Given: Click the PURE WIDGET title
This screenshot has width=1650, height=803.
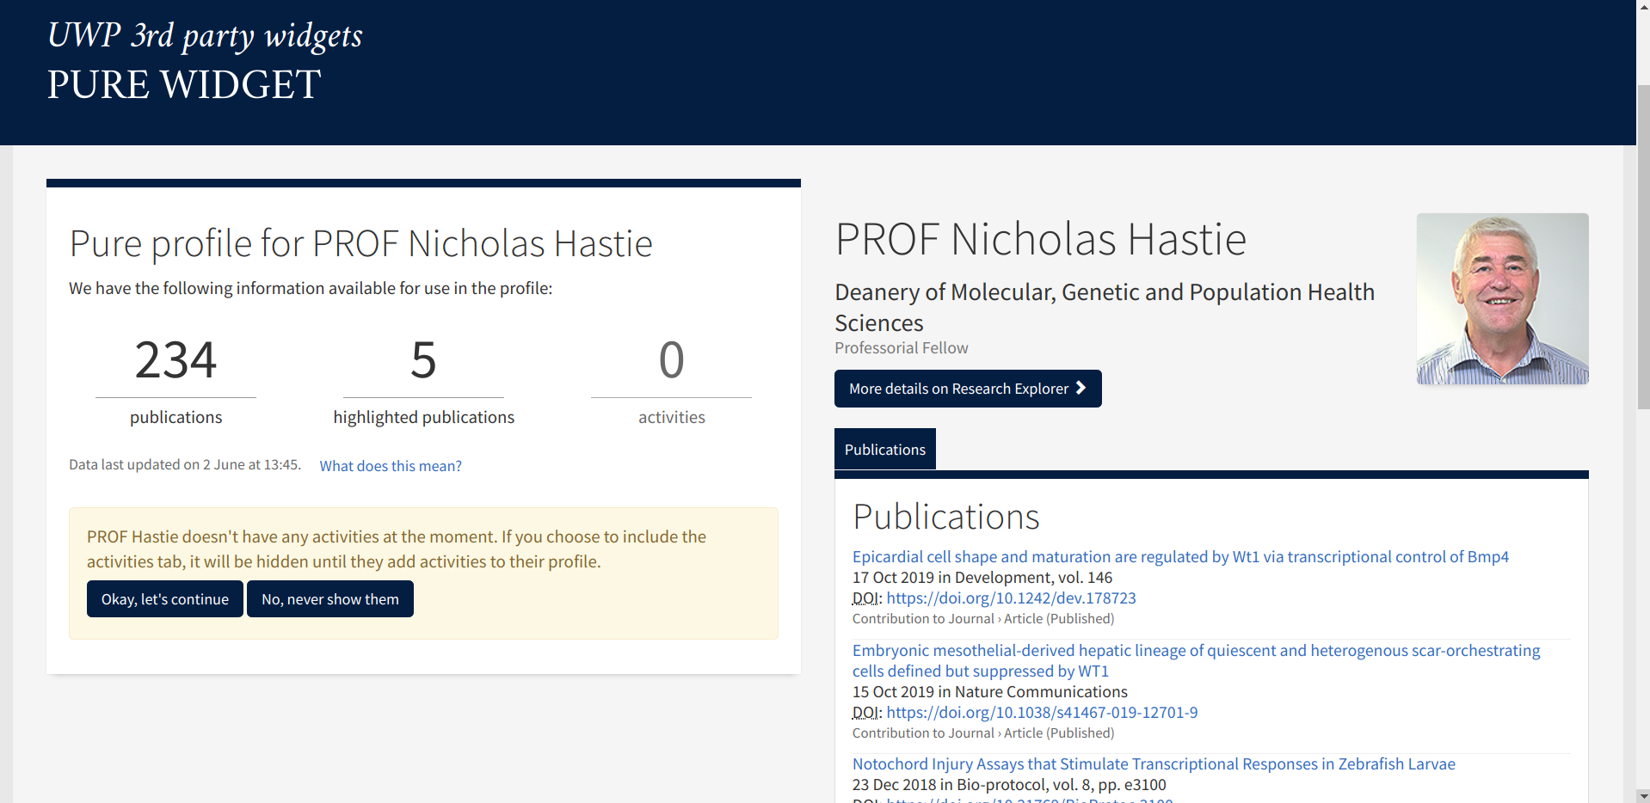Looking at the screenshot, I should pos(184,84).
